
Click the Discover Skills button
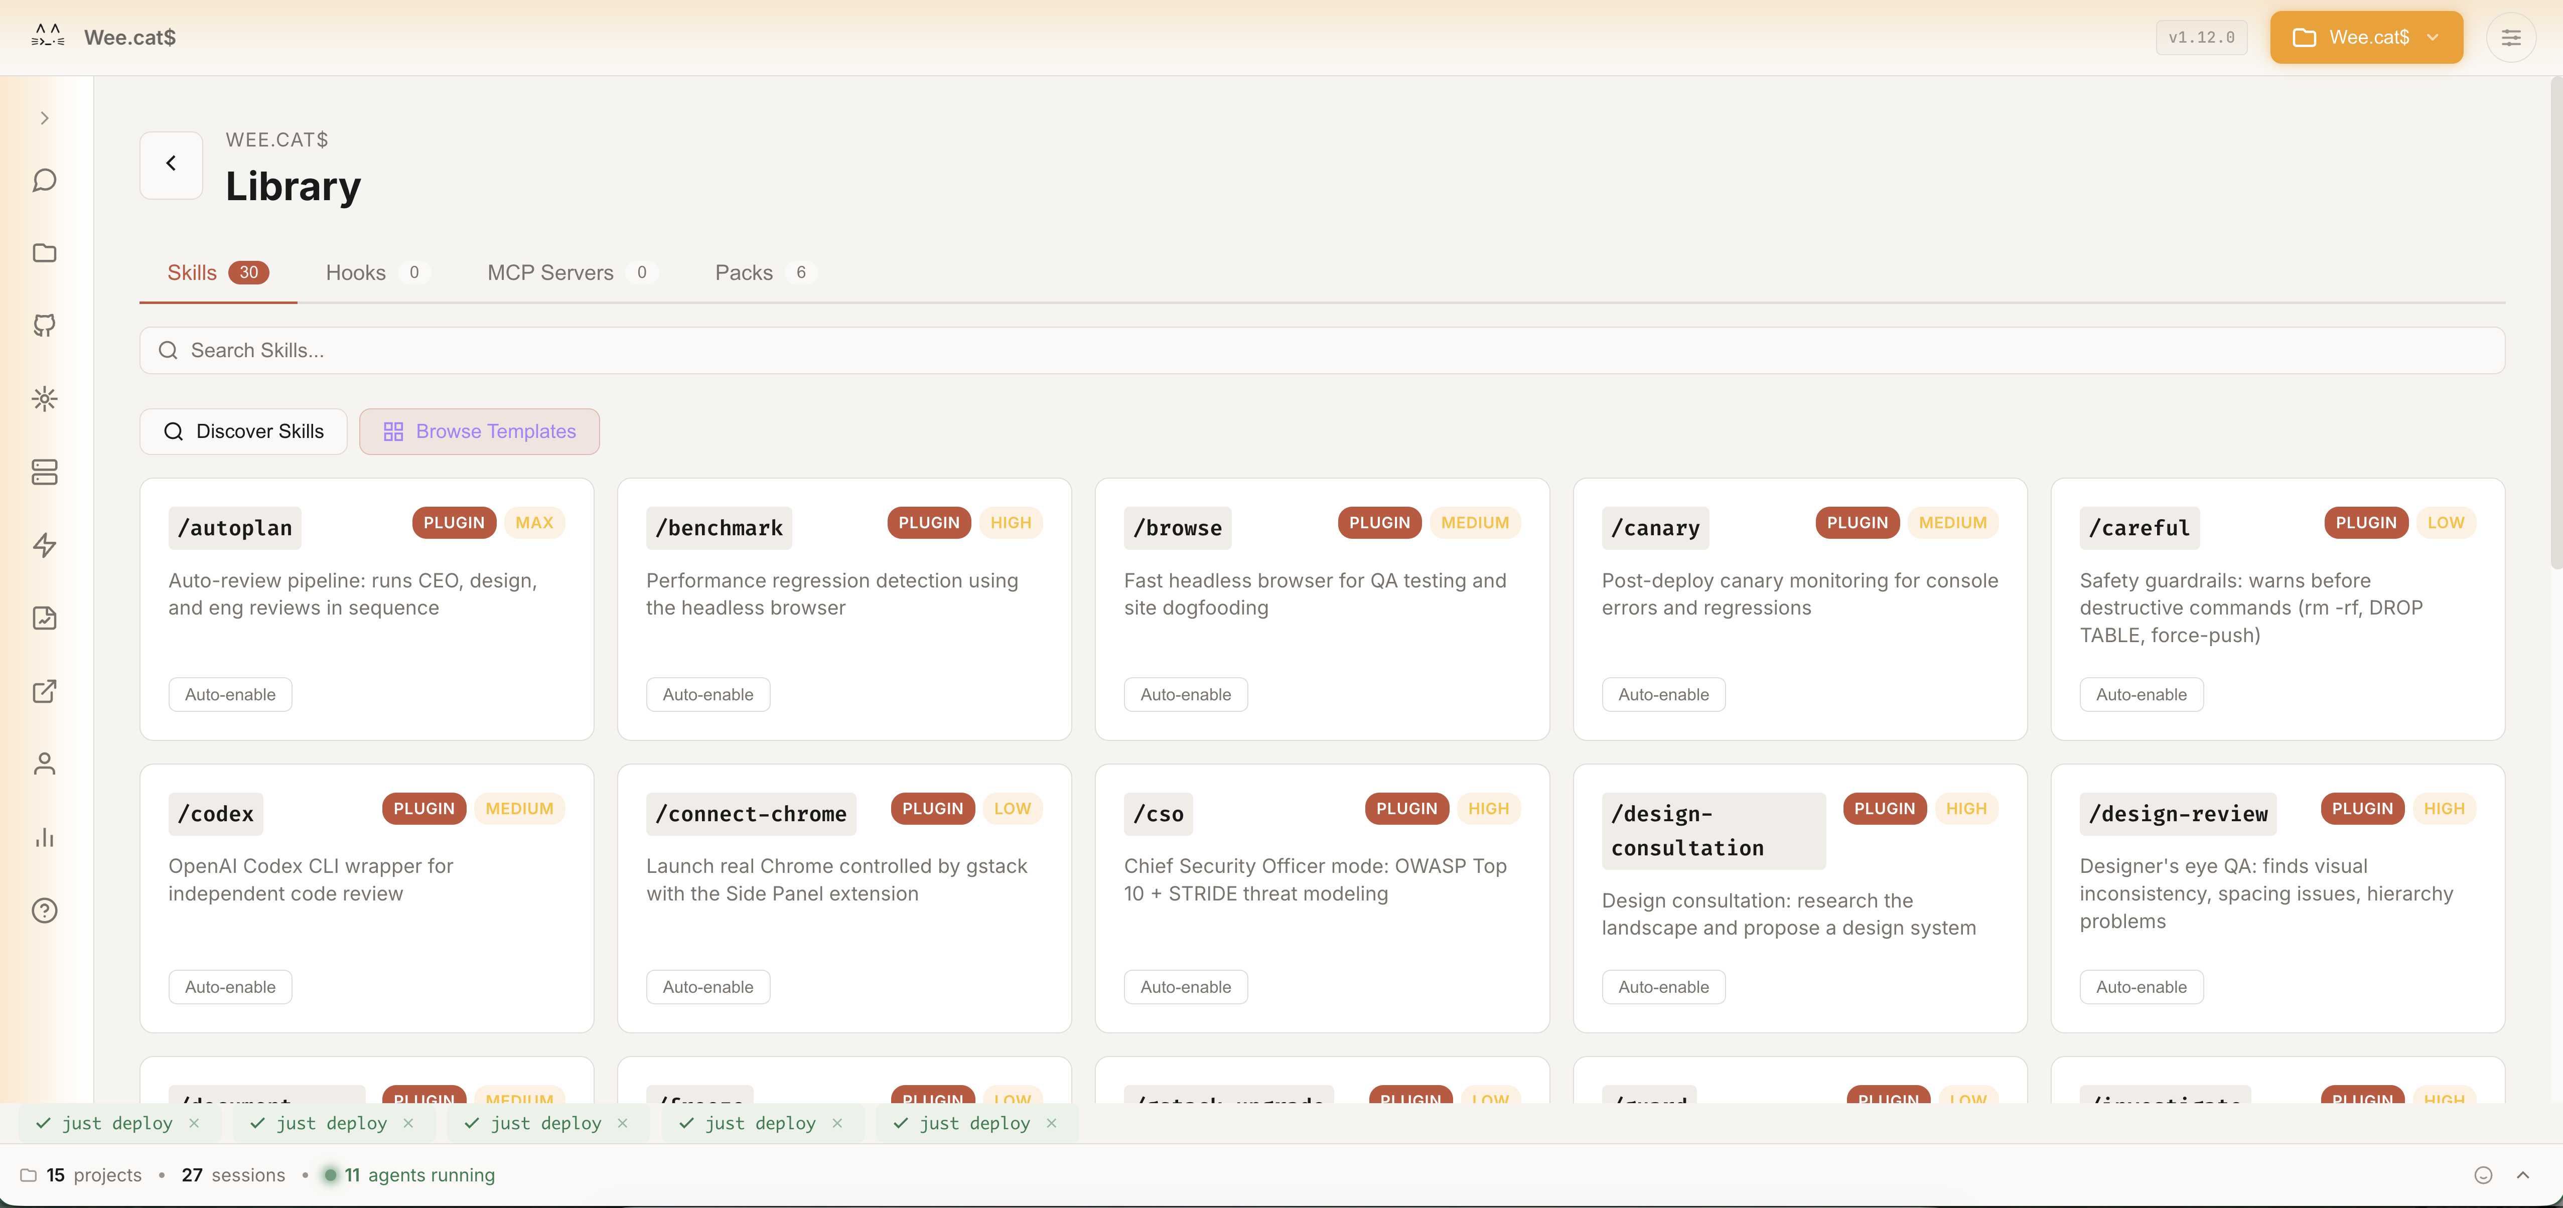[244, 432]
